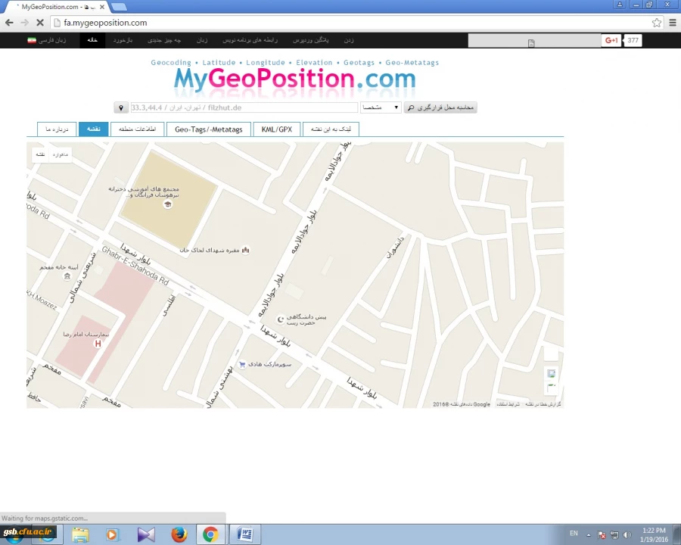Switch map to map view (نقشه) toggle

[40, 154]
